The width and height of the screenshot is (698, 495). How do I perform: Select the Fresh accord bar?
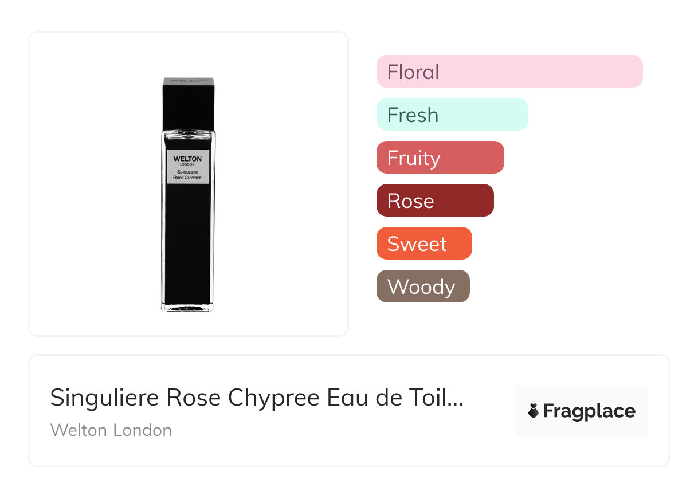click(x=452, y=115)
